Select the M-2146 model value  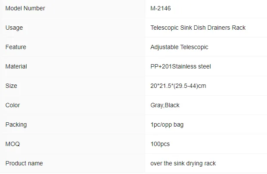[x=161, y=8]
